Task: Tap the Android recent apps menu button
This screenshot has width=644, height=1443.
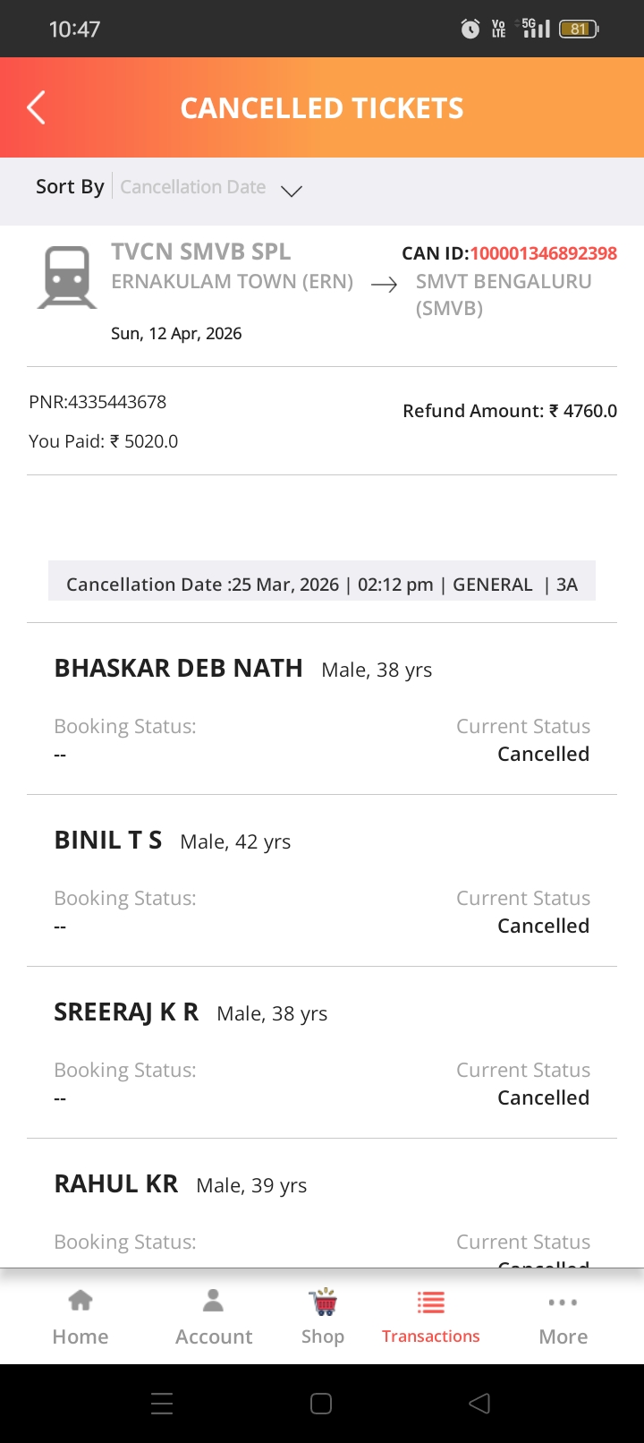Action: 162,1403
